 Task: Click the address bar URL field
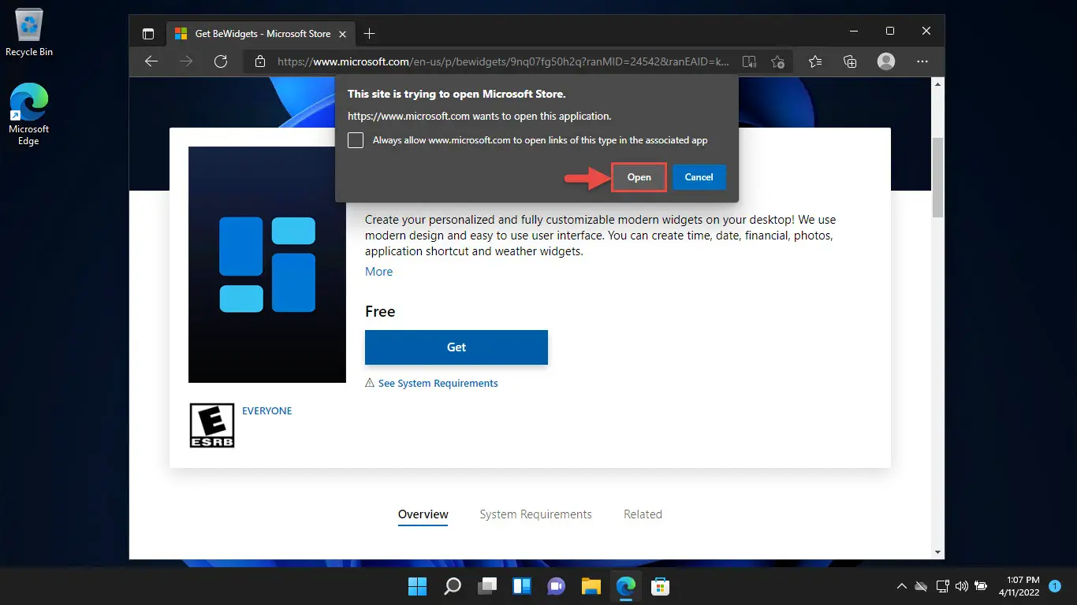pyautogui.click(x=505, y=61)
